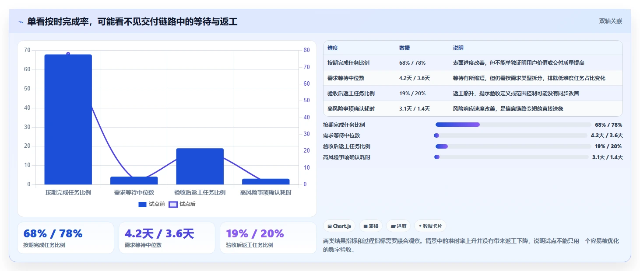Click the lightning icon beside the headline
The width and height of the screenshot is (640, 271).
coord(21,22)
